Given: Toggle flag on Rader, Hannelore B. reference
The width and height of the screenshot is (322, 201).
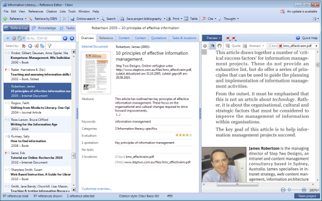Looking at the screenshot, I should (6, 70).
